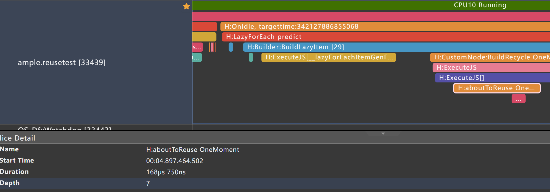The width and height of the screenshot is (550, 192).
Task: Click the name value H:aboutToReuse OneMoment
Action: point(193,150)
